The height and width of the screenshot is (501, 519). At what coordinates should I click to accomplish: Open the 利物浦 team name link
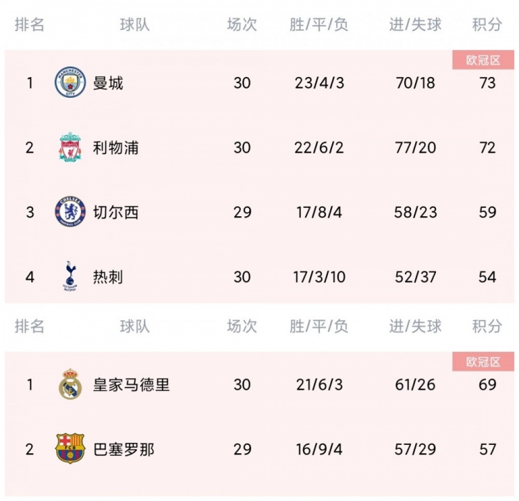116,148
